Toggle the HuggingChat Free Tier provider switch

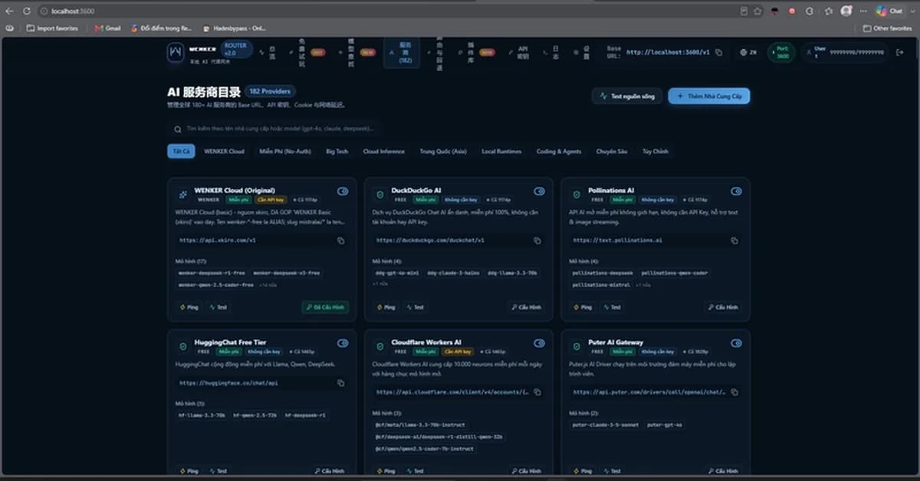(x=343, y=343)
